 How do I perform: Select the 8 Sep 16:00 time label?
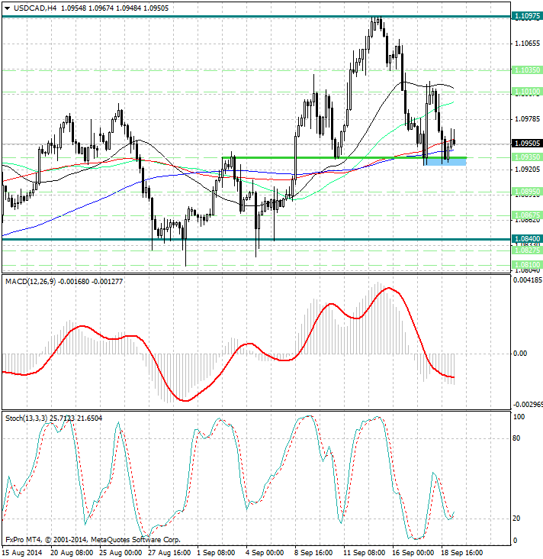[x=313, y=553]
